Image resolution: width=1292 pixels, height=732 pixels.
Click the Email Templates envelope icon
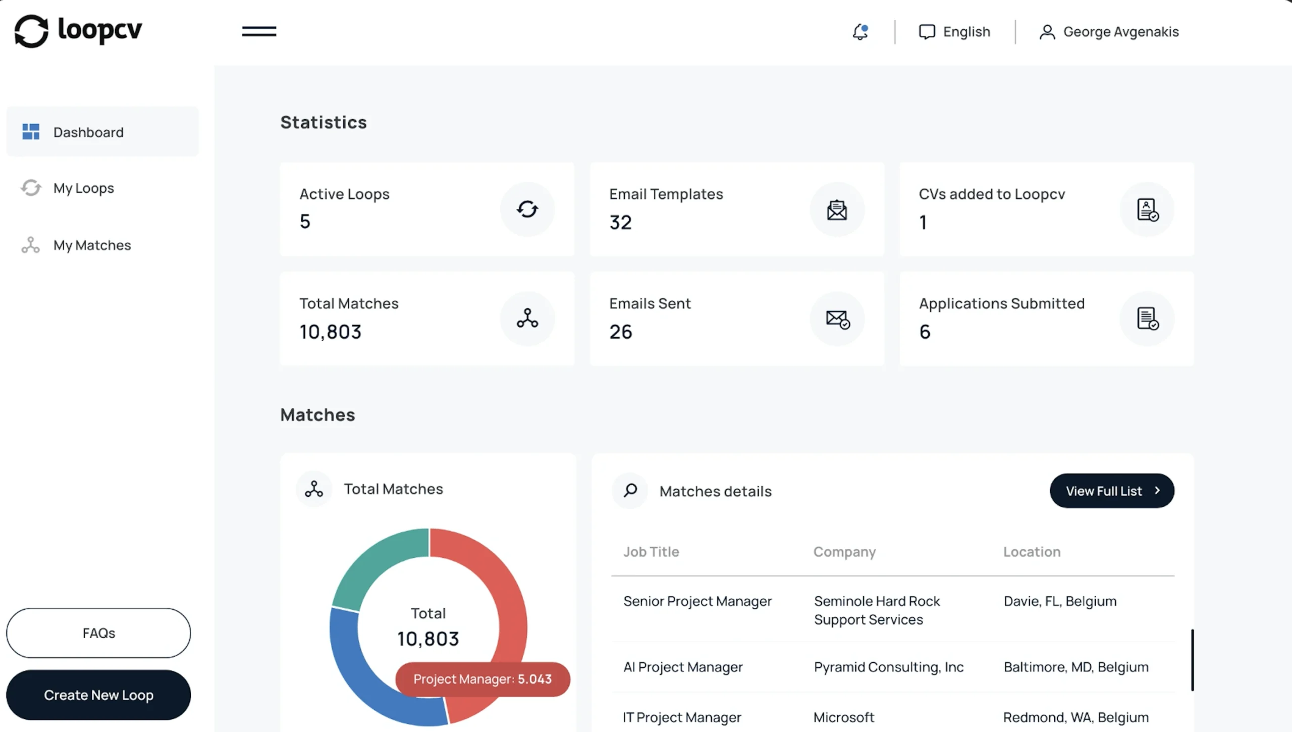[837, 209]
